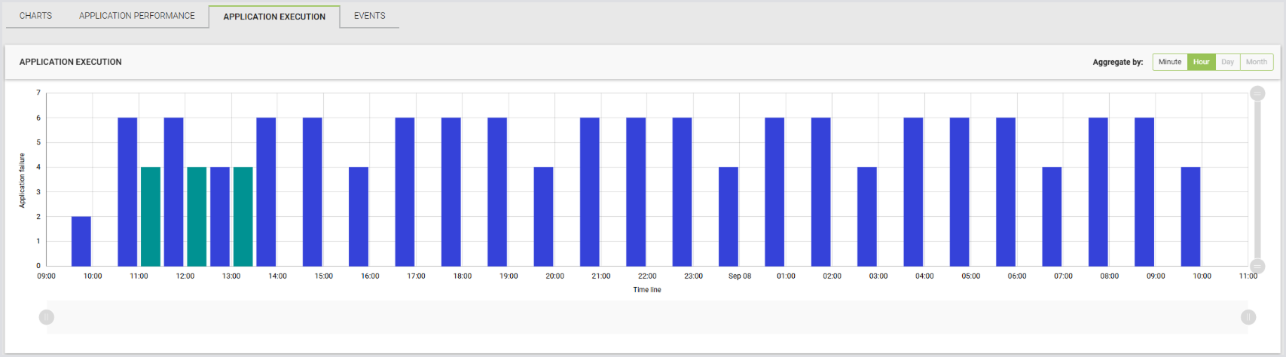The width and height of the screenshot is (1286, 357).
Task: Click the Sep 08 date label on the time axis
Action: pyautogui.click(x=740, y=276)
